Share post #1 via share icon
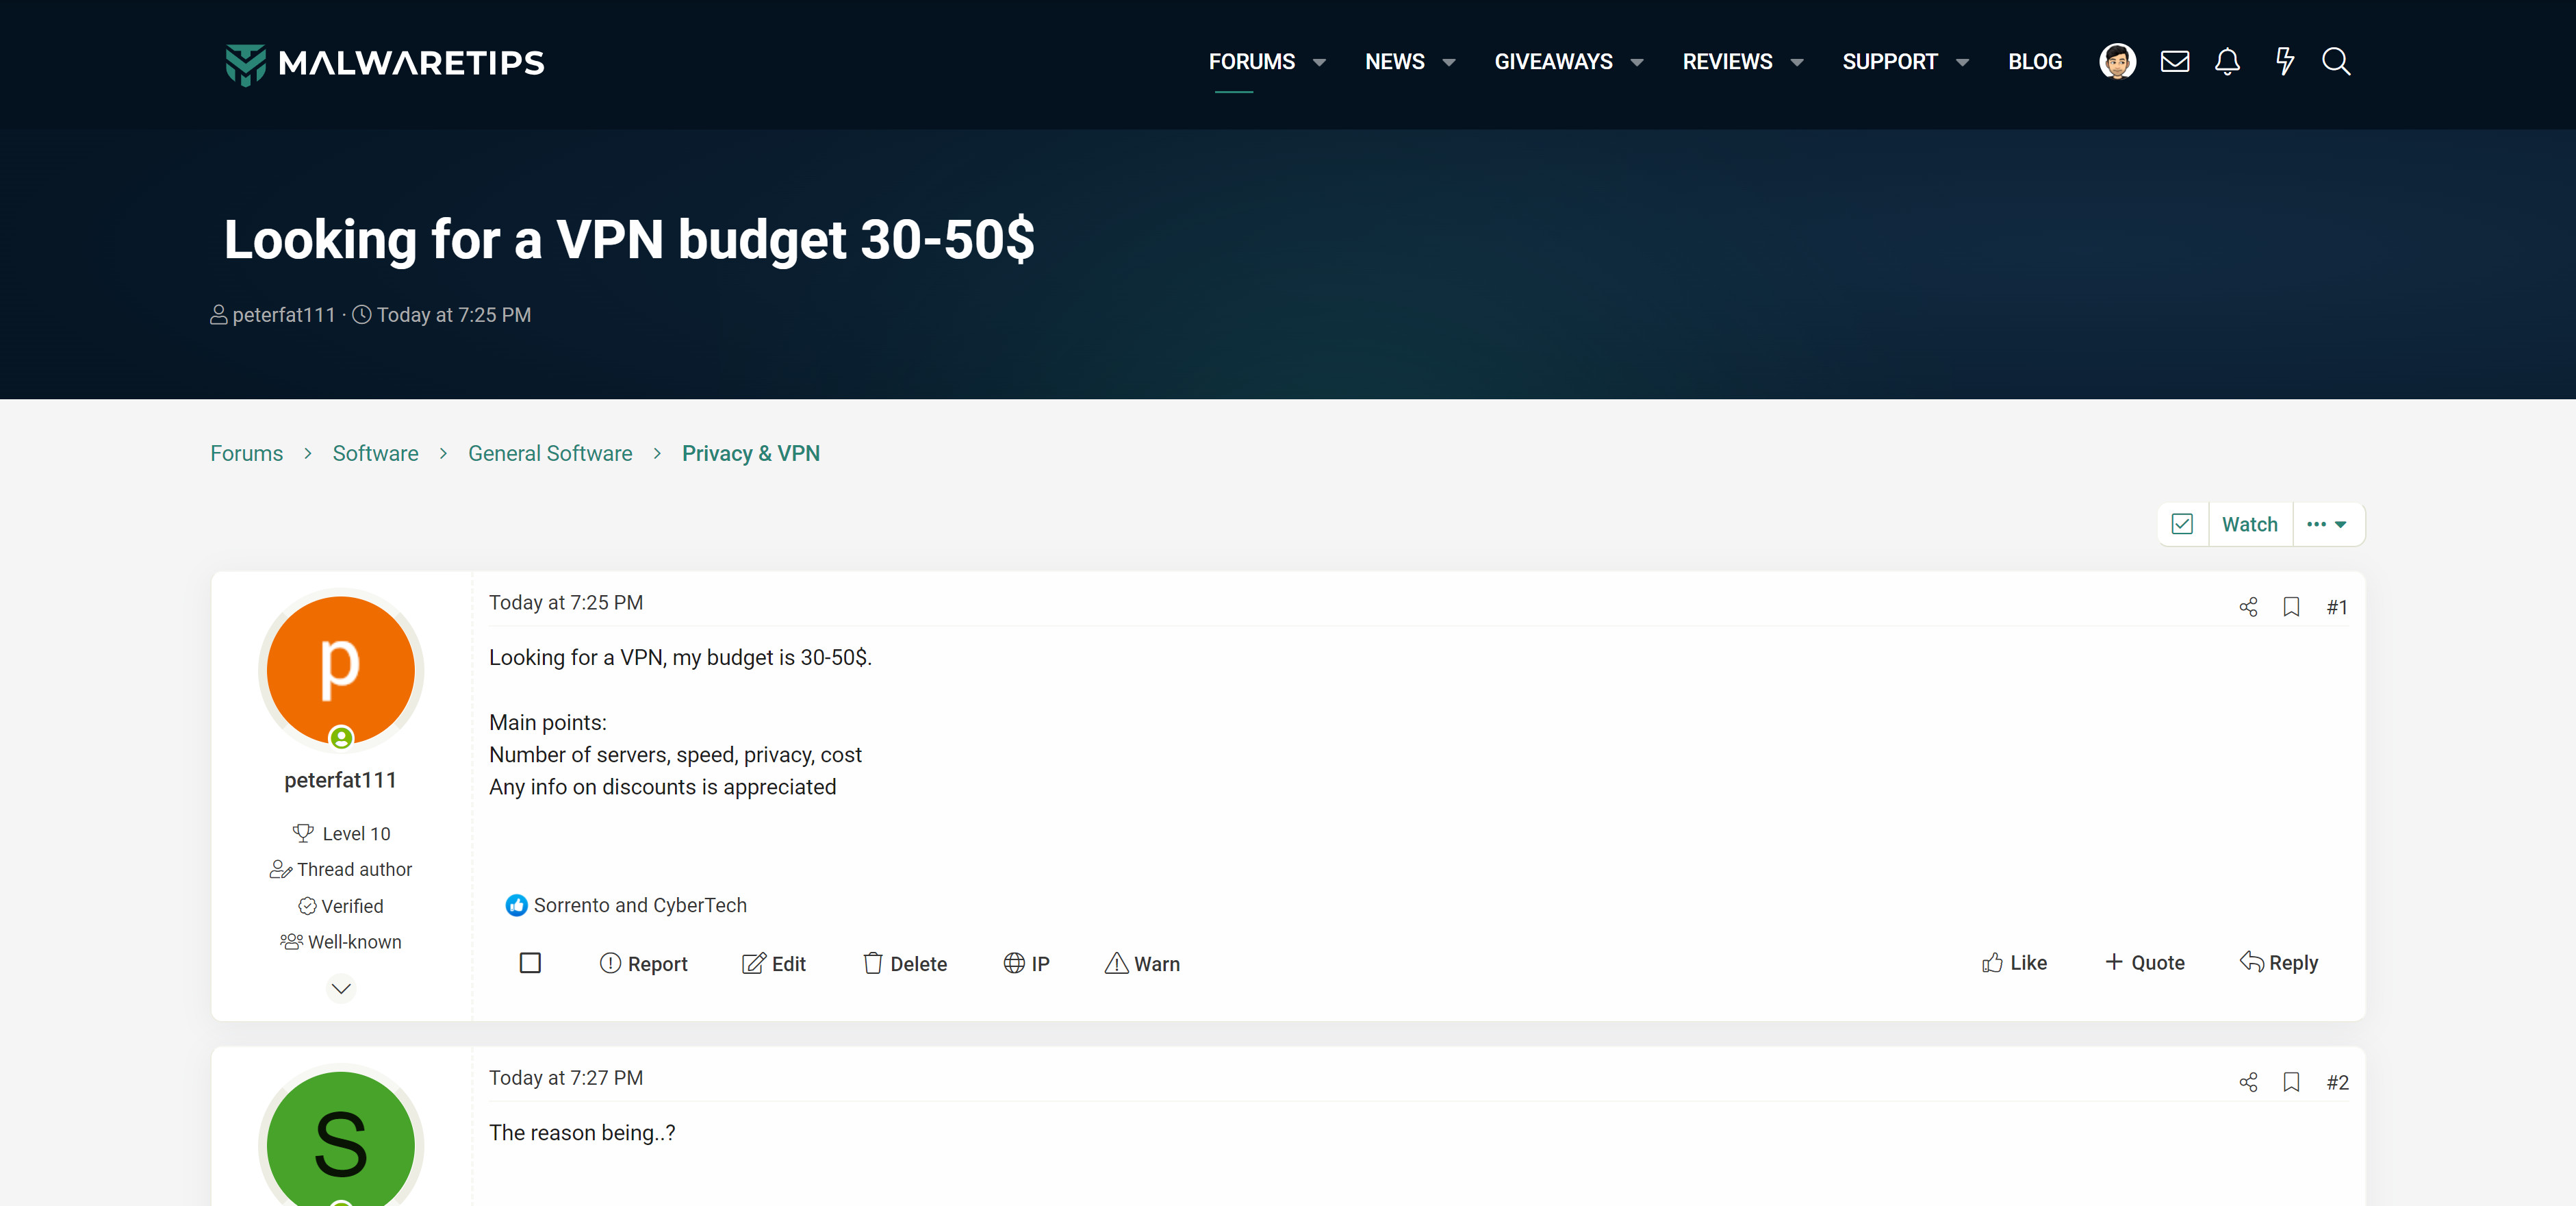2576x1206 pixels. click(2248, 607)
